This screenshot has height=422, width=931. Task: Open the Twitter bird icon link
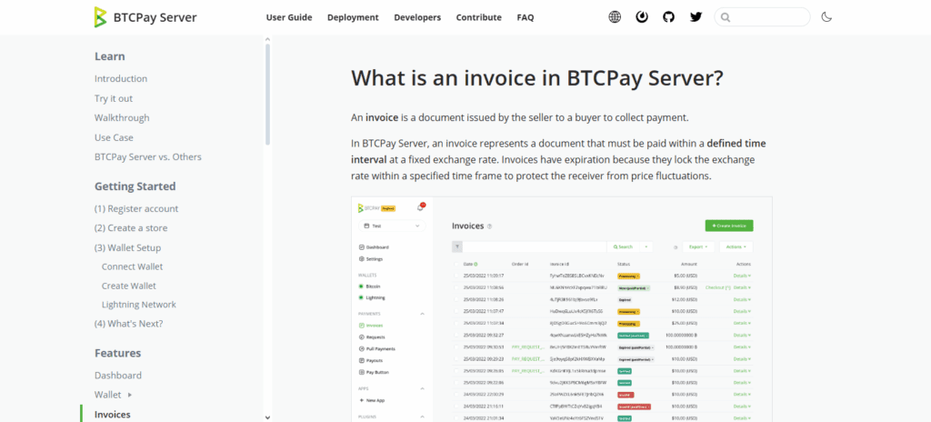(696, 17)
